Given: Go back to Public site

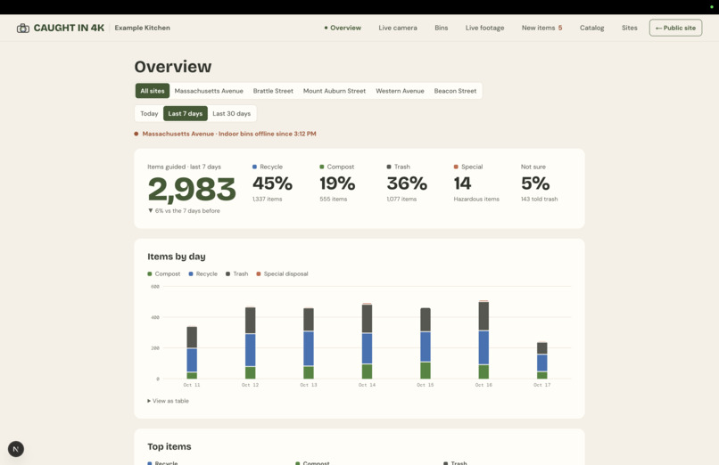Looking at the screenshot, I should pos(675,28).
